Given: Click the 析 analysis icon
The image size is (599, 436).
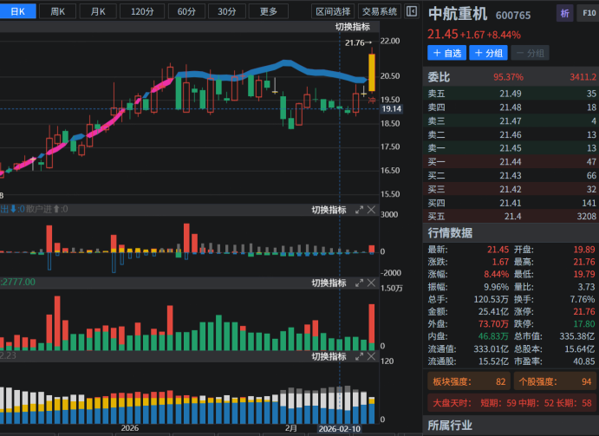Looking at the screenshot, I should point(565,13).
